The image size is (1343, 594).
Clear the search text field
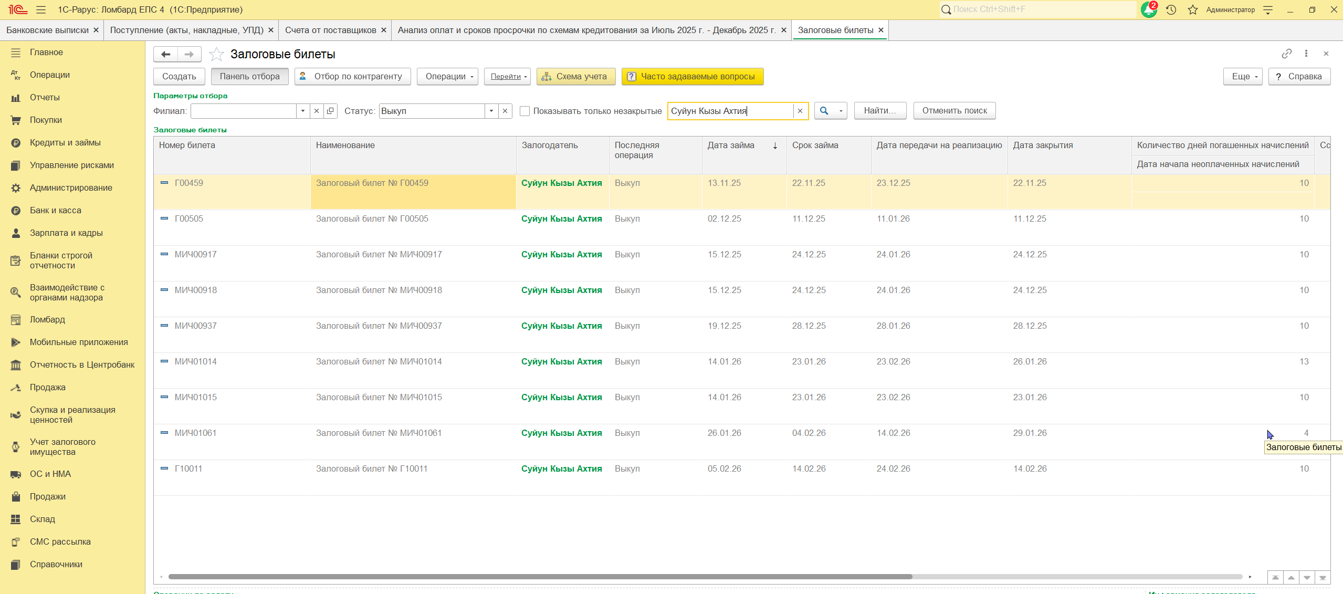pyautogui.click(x=800, y=111)
